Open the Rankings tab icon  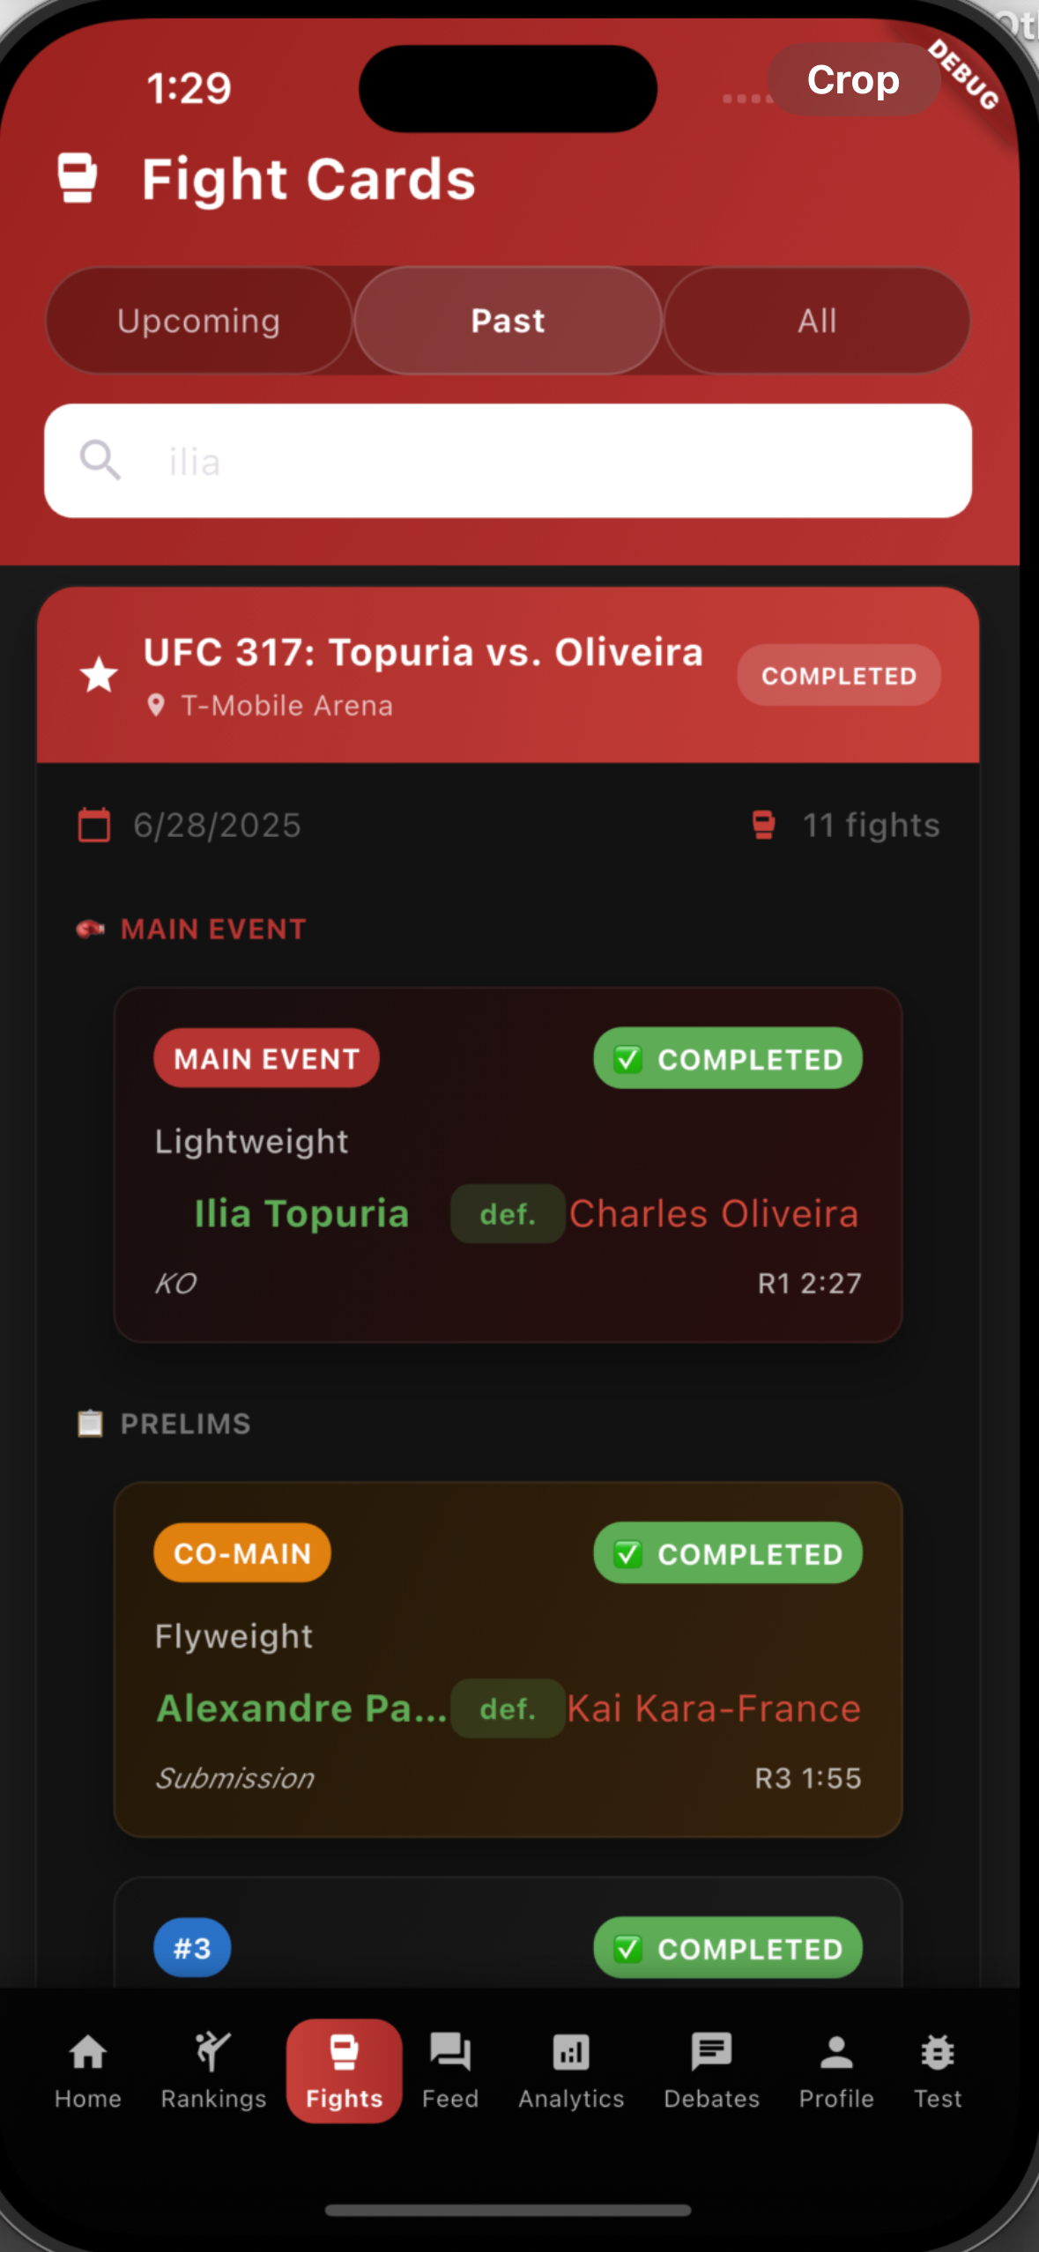click(x=212, y=2052)
